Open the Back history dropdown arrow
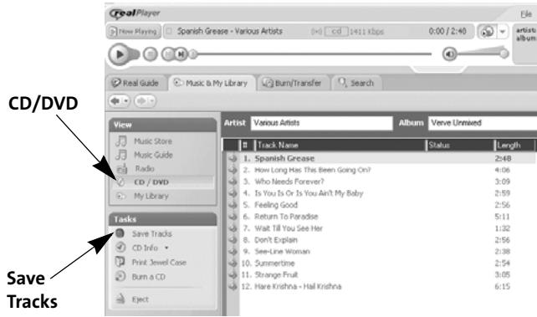The height and width of the screenshot is (317, 537). pyautogui.click(x=126, y=101)
